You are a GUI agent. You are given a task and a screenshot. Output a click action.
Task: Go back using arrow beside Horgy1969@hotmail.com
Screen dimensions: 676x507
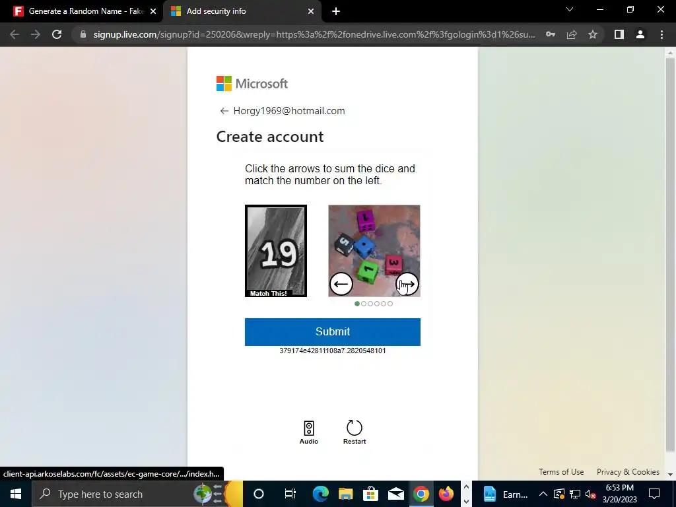224,111
